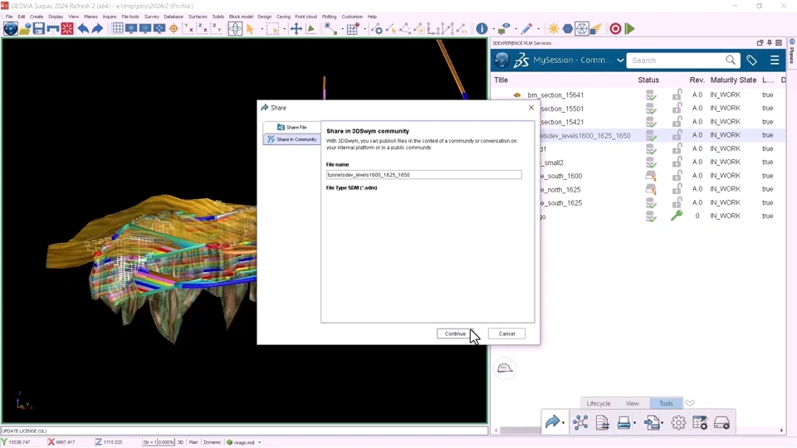This screenshot has width=797, height=448.
Task: Click the red record target icon
Action: (615, 28)
